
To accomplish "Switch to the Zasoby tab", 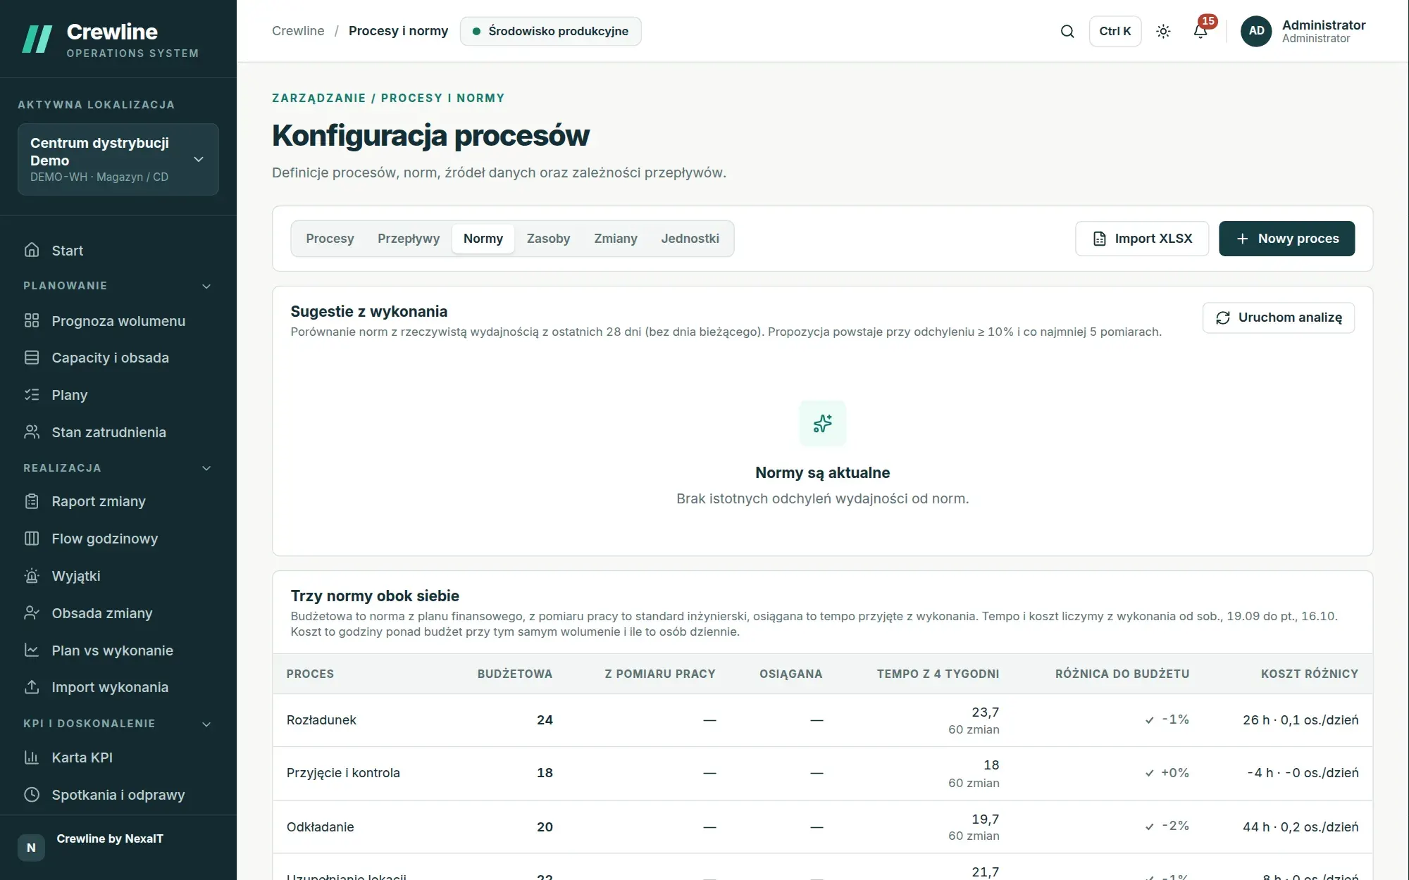I will click(548, 239).
